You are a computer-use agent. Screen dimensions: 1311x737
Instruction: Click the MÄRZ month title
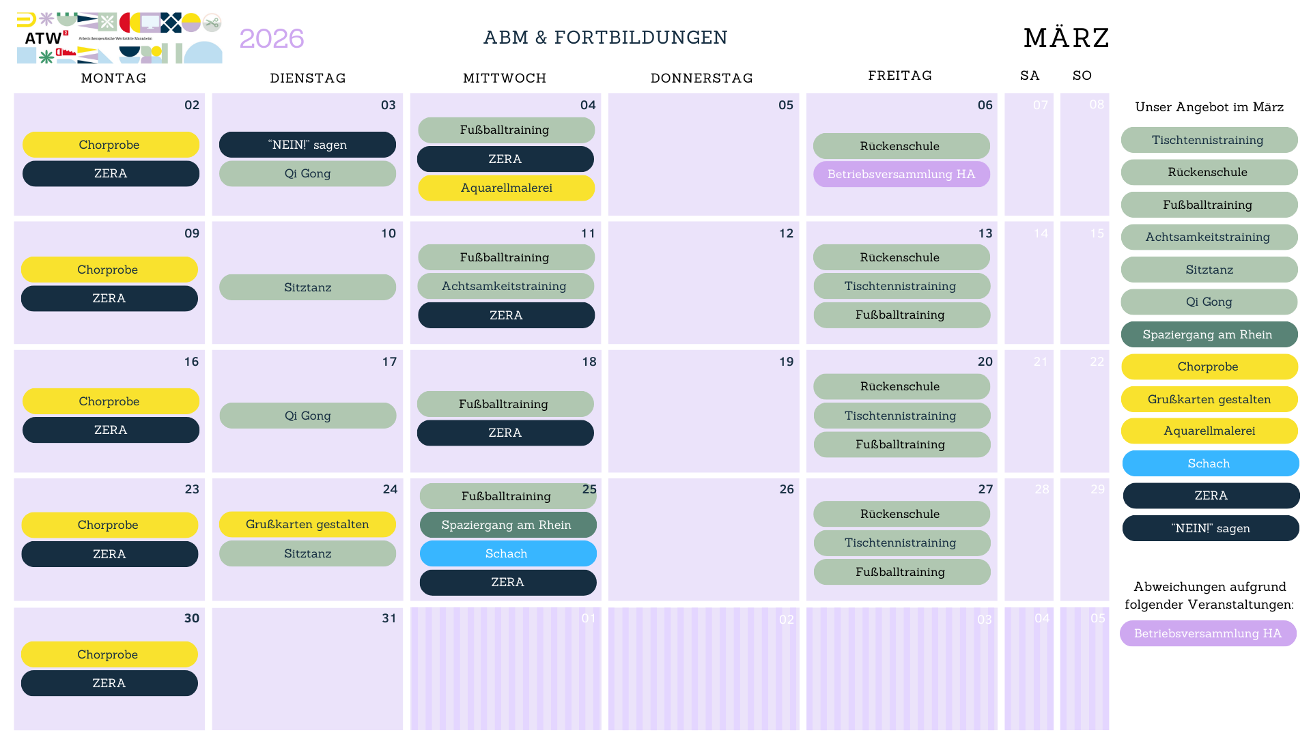[1067, 38]
